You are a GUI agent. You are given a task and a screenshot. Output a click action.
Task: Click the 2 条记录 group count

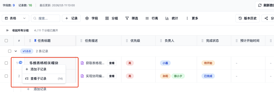pyautogui.click(x=42, y=51)
